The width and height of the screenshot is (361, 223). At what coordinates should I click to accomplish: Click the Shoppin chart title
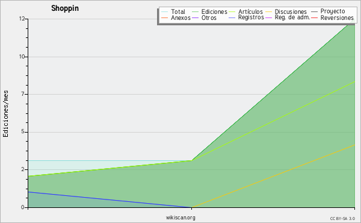click(x=65, y=8)
